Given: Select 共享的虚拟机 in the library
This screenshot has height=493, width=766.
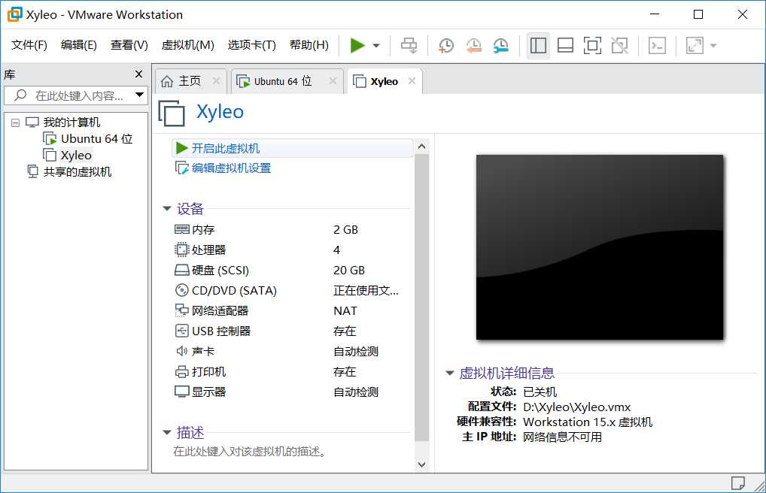Looking at the screenshot, I should pyautogui.click(x=78, y=172).
